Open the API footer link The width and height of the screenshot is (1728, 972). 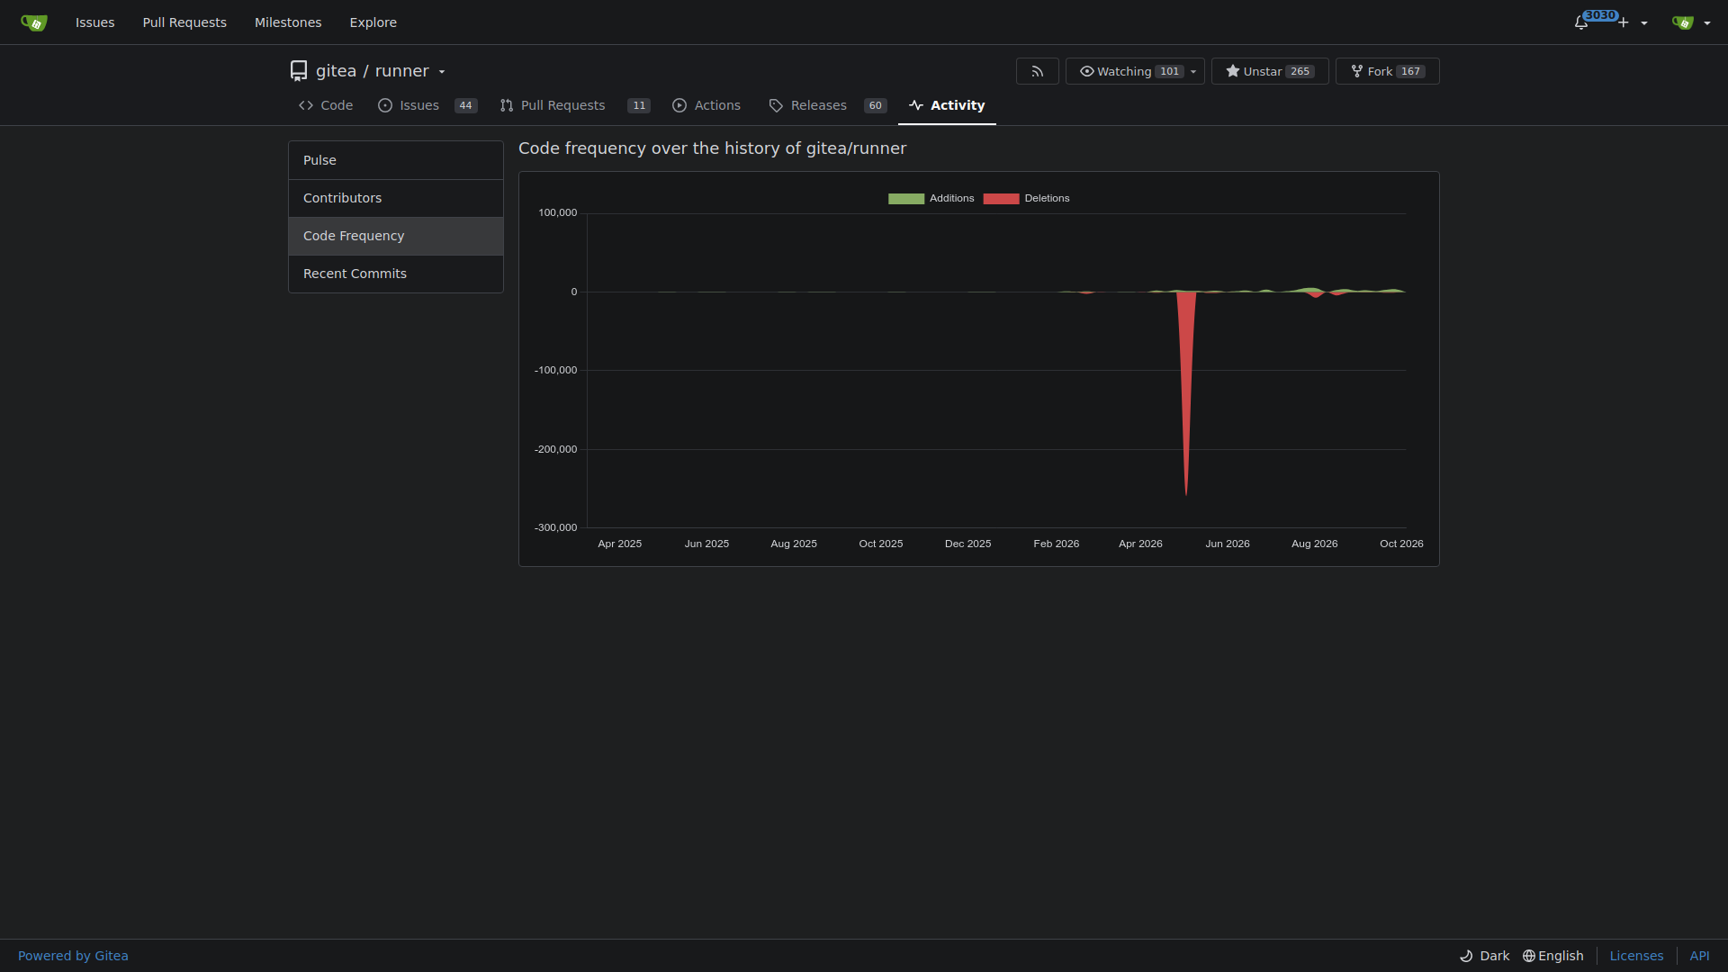coord(1699,956)
